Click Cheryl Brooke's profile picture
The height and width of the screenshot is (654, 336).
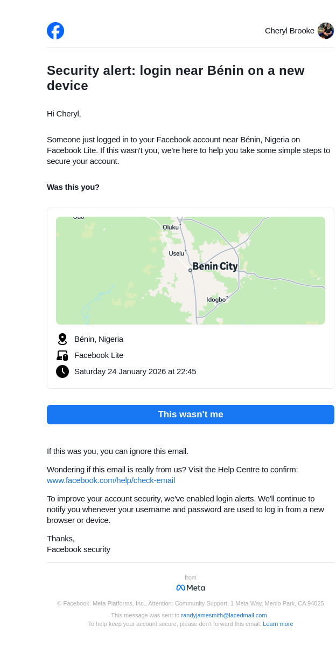326,31
